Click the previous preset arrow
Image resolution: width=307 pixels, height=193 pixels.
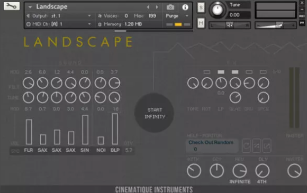point(148,7)
